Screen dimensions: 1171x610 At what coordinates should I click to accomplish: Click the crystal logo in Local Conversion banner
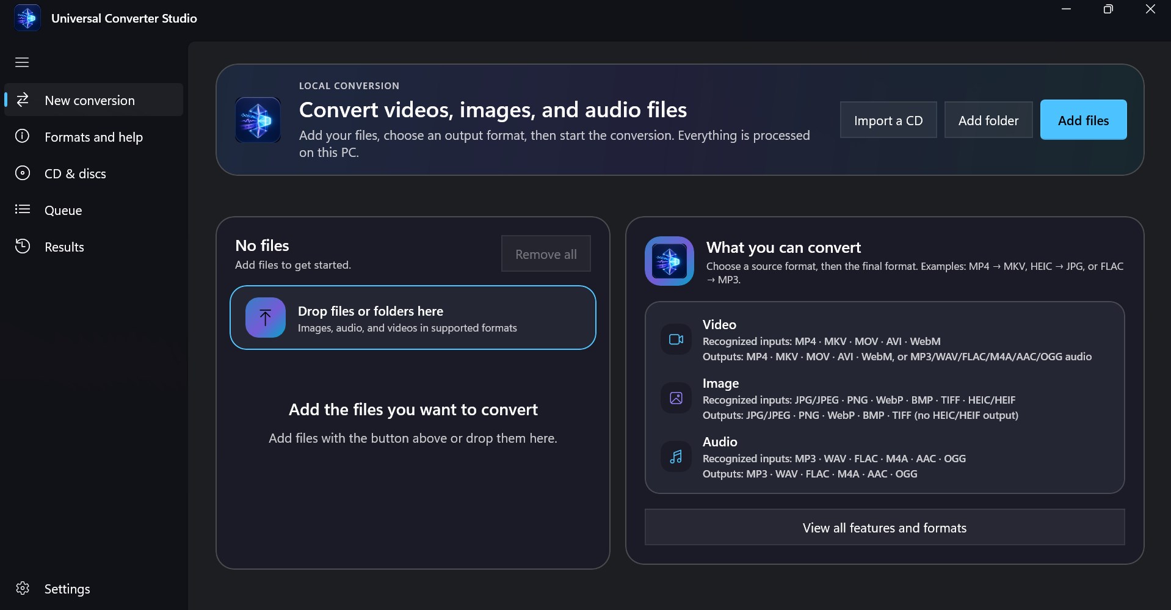coord(258,120)
